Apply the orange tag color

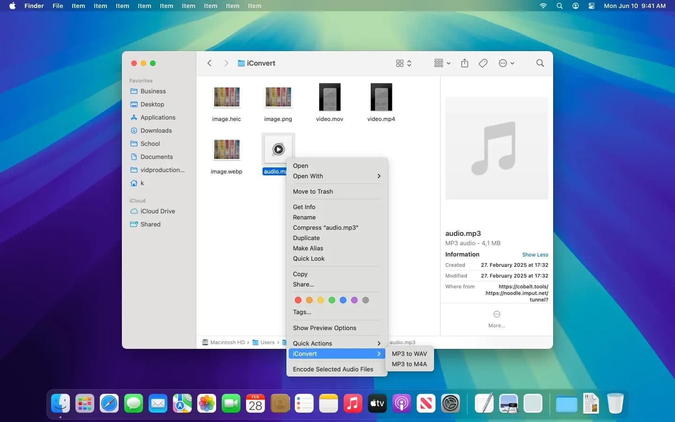pyautogui.click(x=309, y=300)
